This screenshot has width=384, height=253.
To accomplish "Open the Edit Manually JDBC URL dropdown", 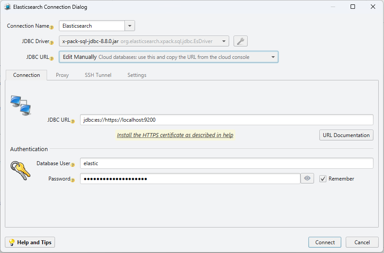I will [x=273, y=57].
